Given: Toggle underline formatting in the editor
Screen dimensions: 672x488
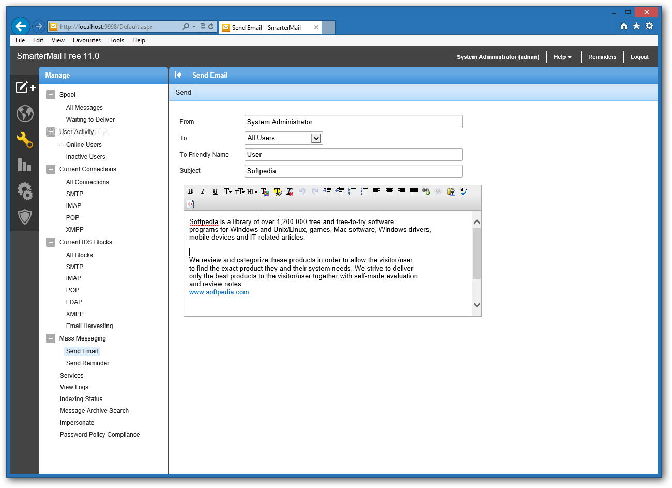Looking at the screenshot, I should click(215, 191).
